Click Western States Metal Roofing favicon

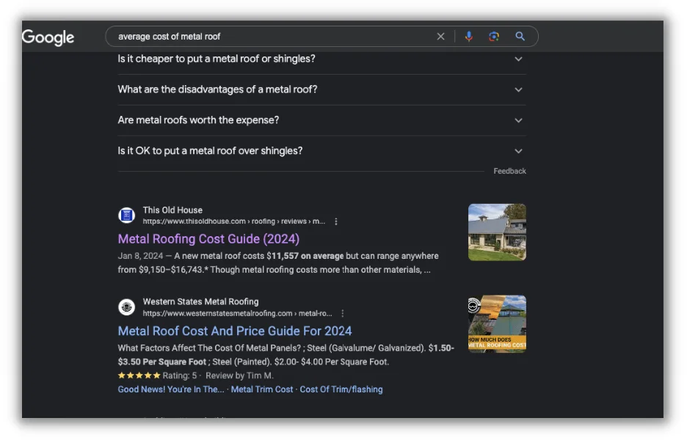click(127, 307)
